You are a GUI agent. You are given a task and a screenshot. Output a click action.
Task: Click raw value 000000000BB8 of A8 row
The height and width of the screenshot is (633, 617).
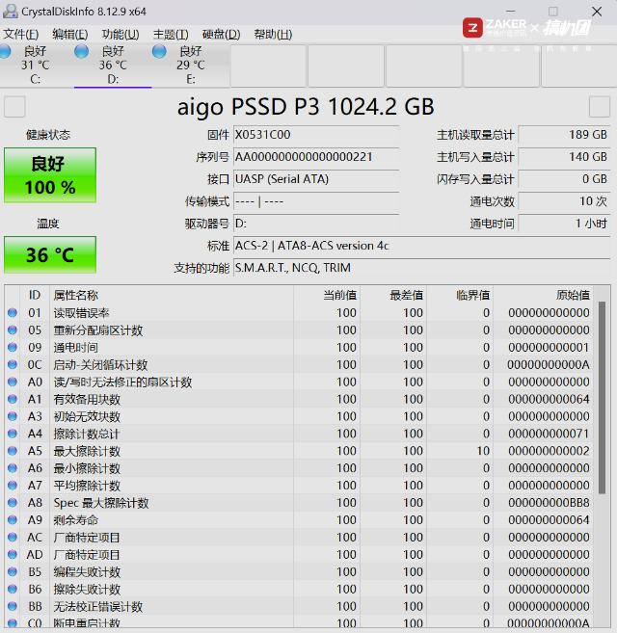[x=549, y=503]
